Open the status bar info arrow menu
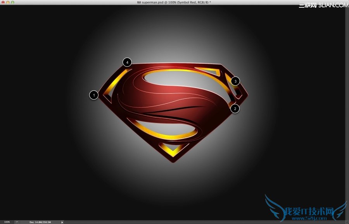349x224 pixels. pos(62,222)
